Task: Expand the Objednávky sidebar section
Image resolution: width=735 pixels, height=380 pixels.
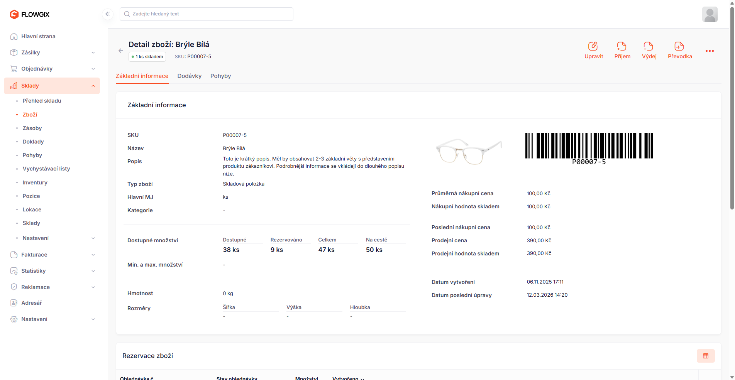Action: [x=93, y=69]
